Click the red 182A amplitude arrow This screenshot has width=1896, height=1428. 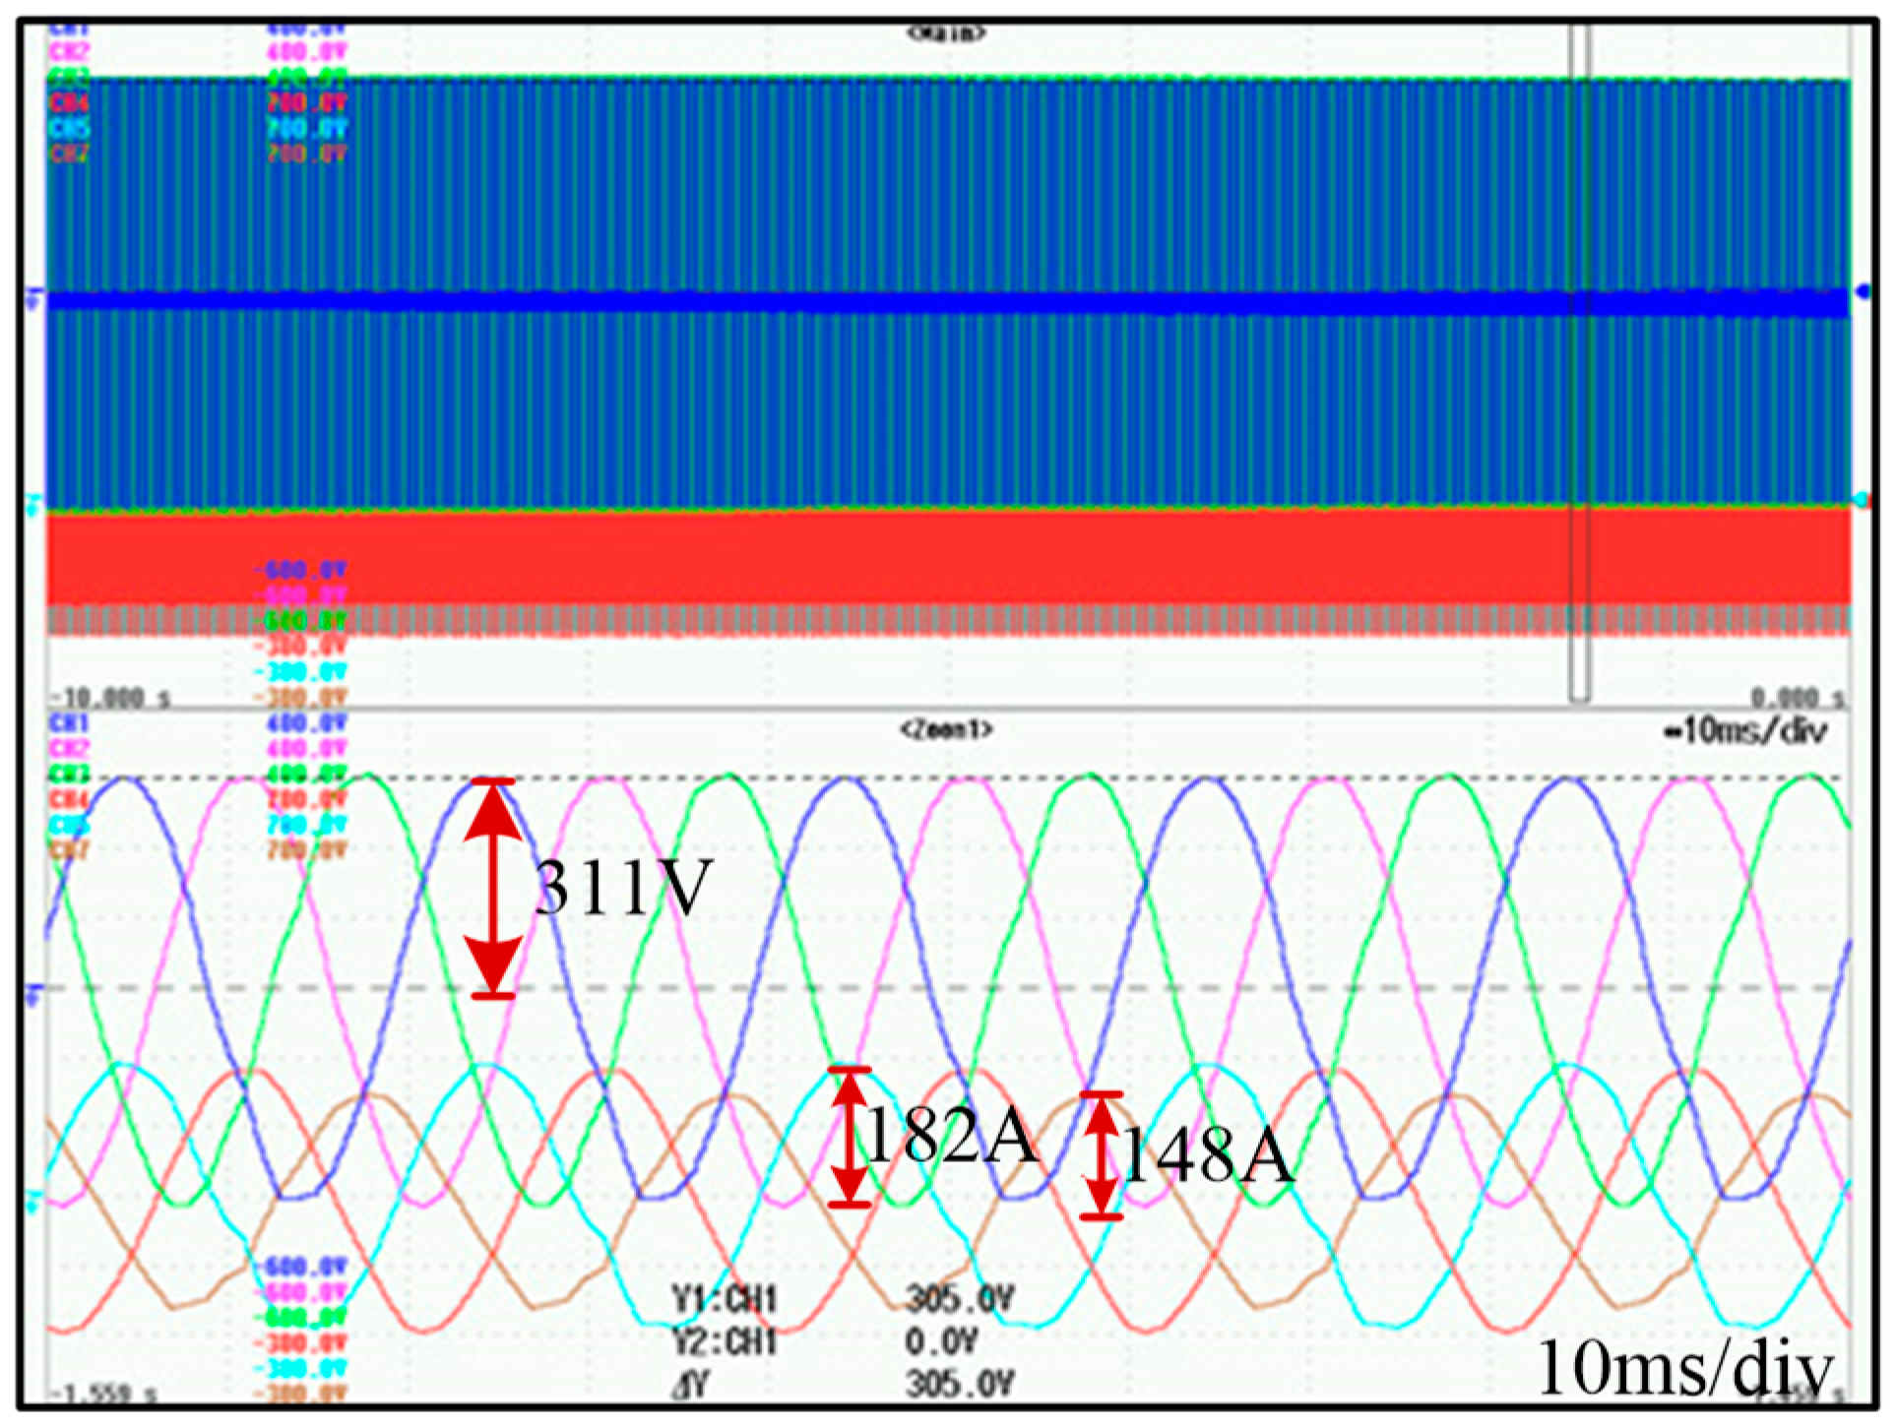[x=850, y=1137]
